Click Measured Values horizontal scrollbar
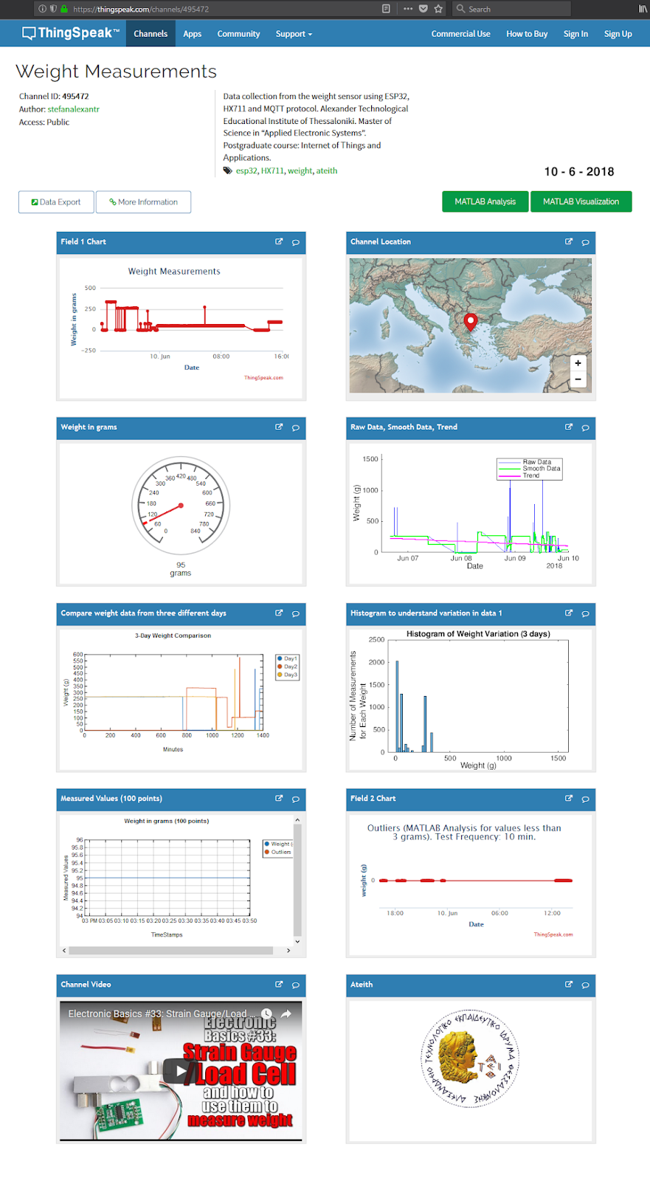Screen dimensions: 650x1181 [171, 951]
